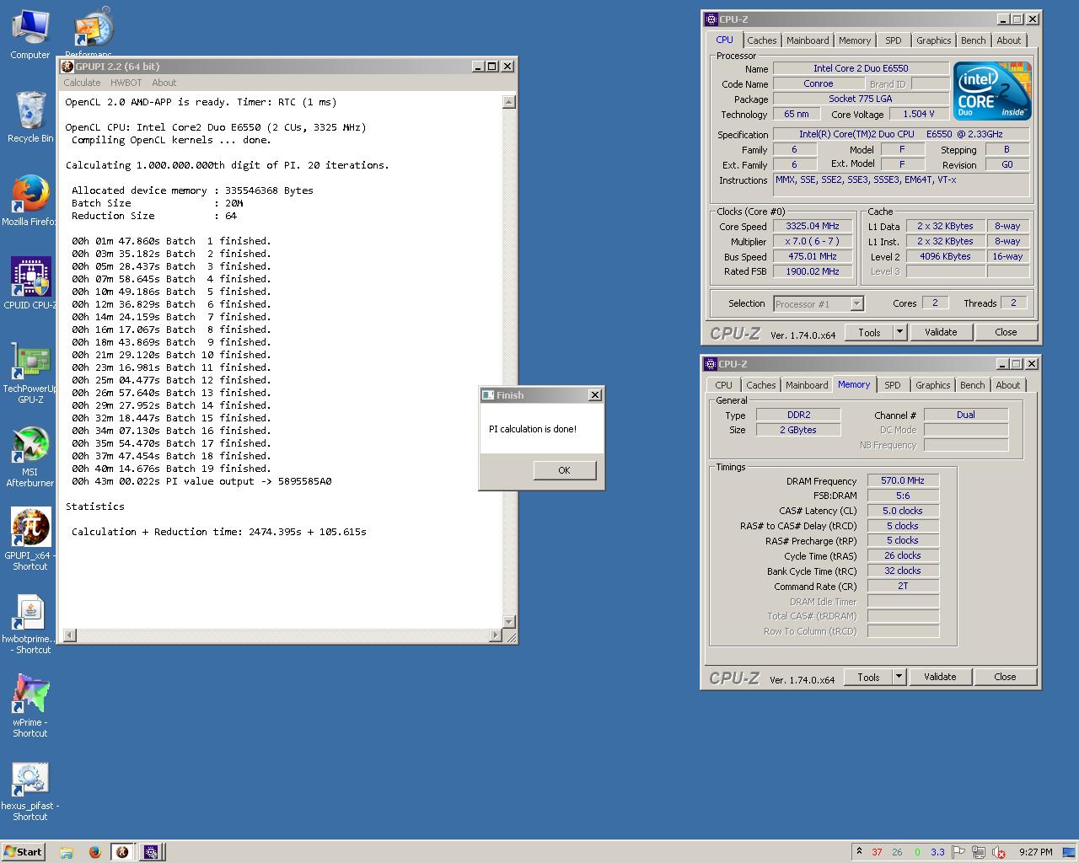Switch to Mainboard tab in upper CPU-Z

coord(808,40)
